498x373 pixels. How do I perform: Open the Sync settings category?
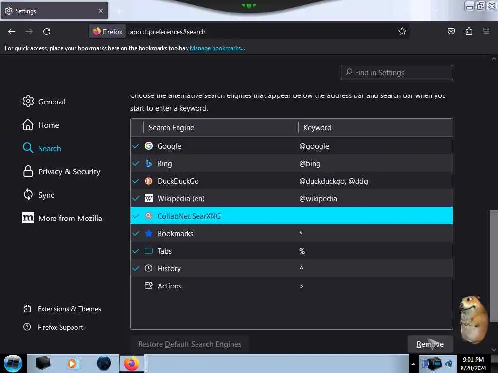pos(39,195)
